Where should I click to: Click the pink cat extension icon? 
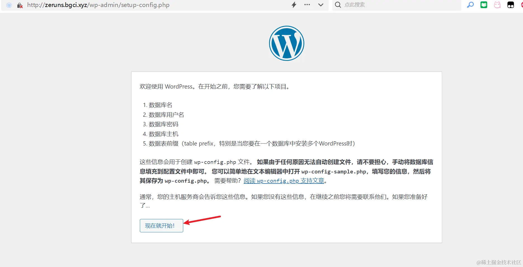click(x=497, y=5)
